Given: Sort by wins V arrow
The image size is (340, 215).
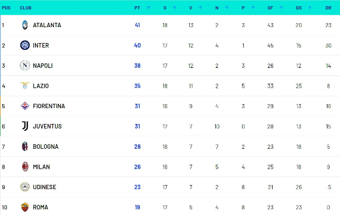Looking at the screenshot, I should point(201,8).
